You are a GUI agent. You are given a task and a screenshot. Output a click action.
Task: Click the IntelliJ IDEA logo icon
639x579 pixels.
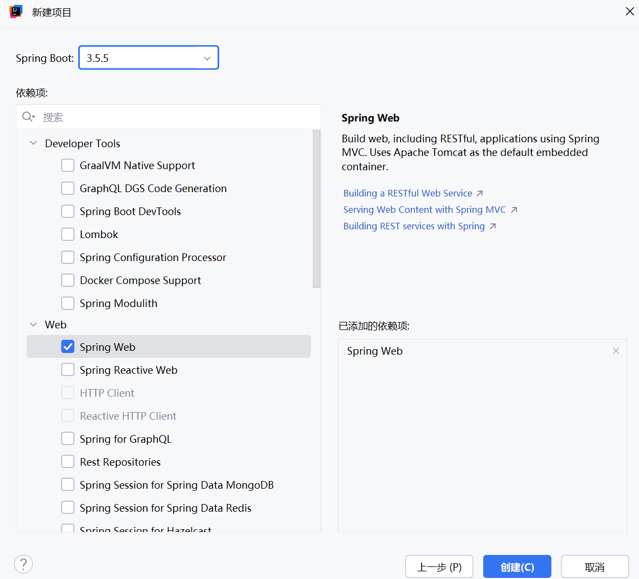pyautogui.click(x=16, y=11)
